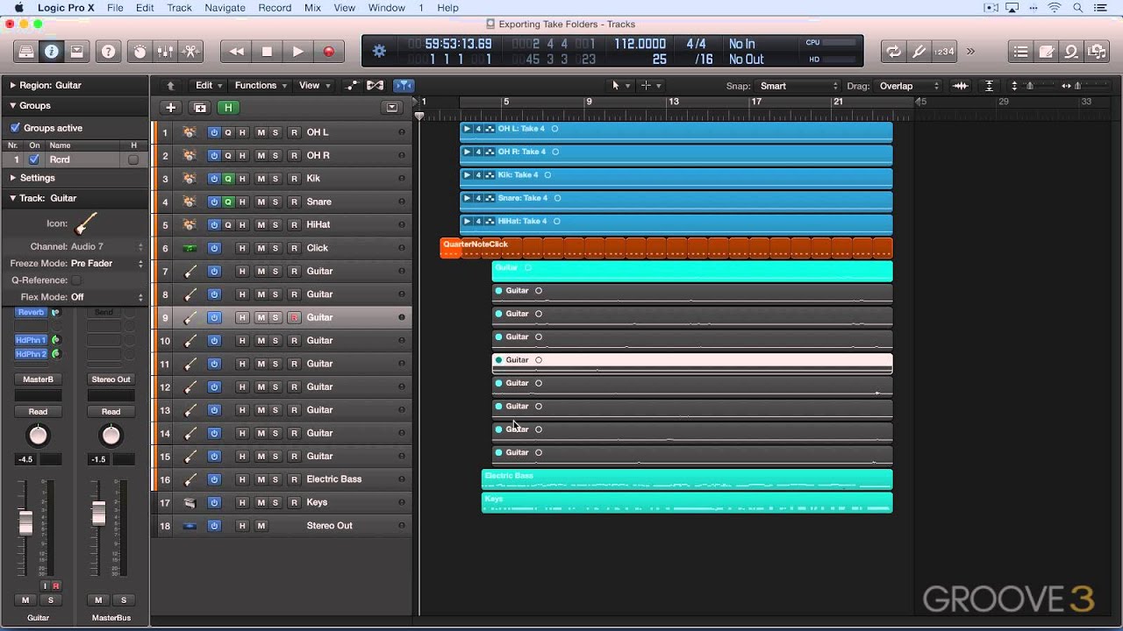Open Edit dropdown in Tracks area
1123x631 pixels.
pyautogui.click(x=208, y=85)
